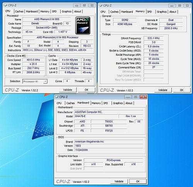Viewport: 193px width, 187px height.
Task: Click BIOS Brand American Megatrends Inc.
Action: click(108, 142)
